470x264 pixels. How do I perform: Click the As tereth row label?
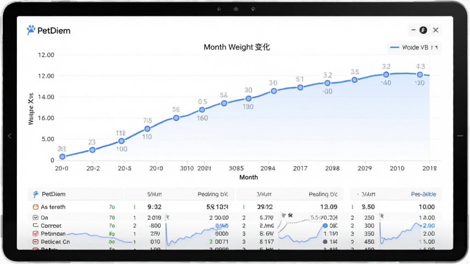[53, 207]
